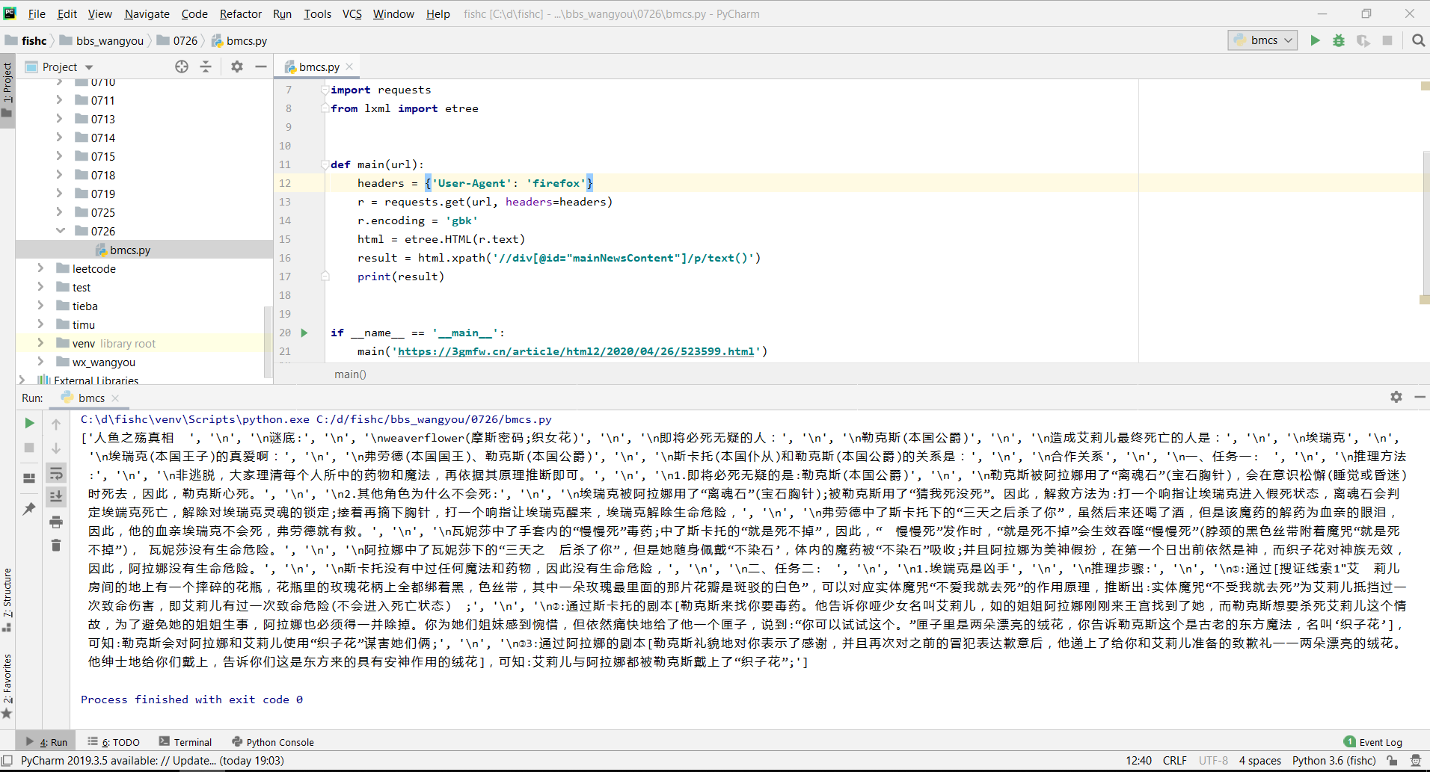Open the Tools menu
1430x772 pixels.
317,13
